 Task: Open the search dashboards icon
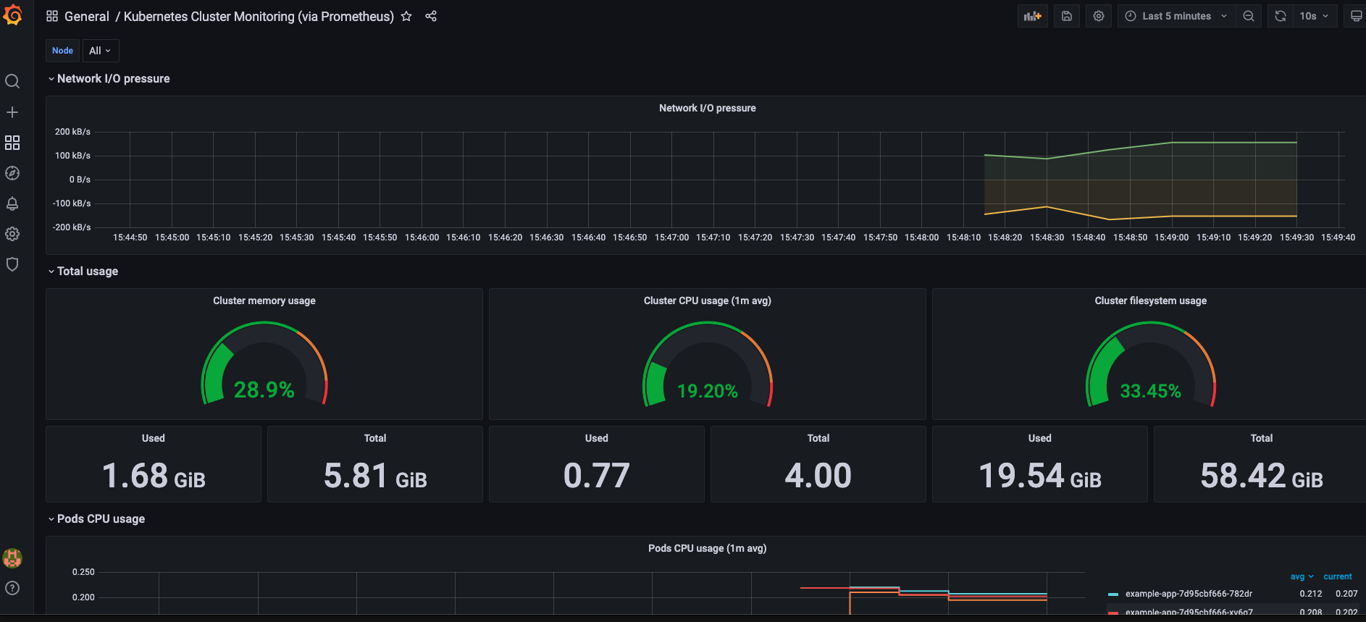(12, 81)
